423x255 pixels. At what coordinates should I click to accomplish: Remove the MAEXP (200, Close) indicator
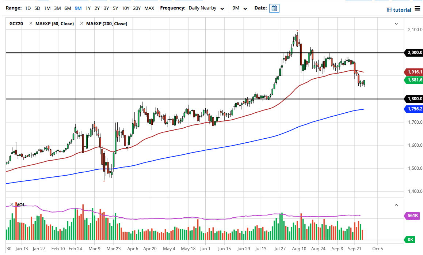tap(81, 24)
